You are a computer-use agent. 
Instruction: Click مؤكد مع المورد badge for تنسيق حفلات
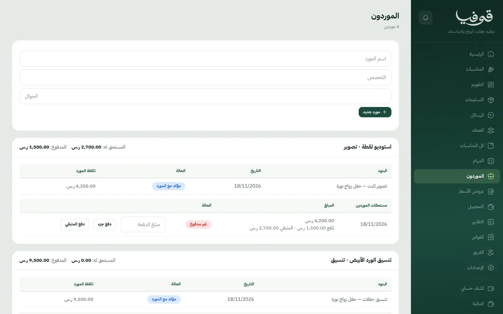click(164, 300)
